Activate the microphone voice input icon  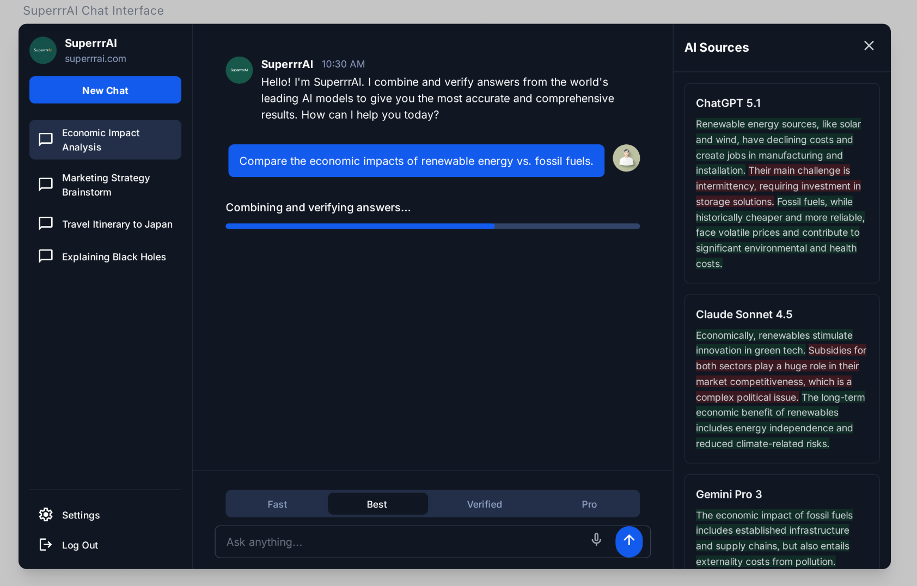[596, 540]
